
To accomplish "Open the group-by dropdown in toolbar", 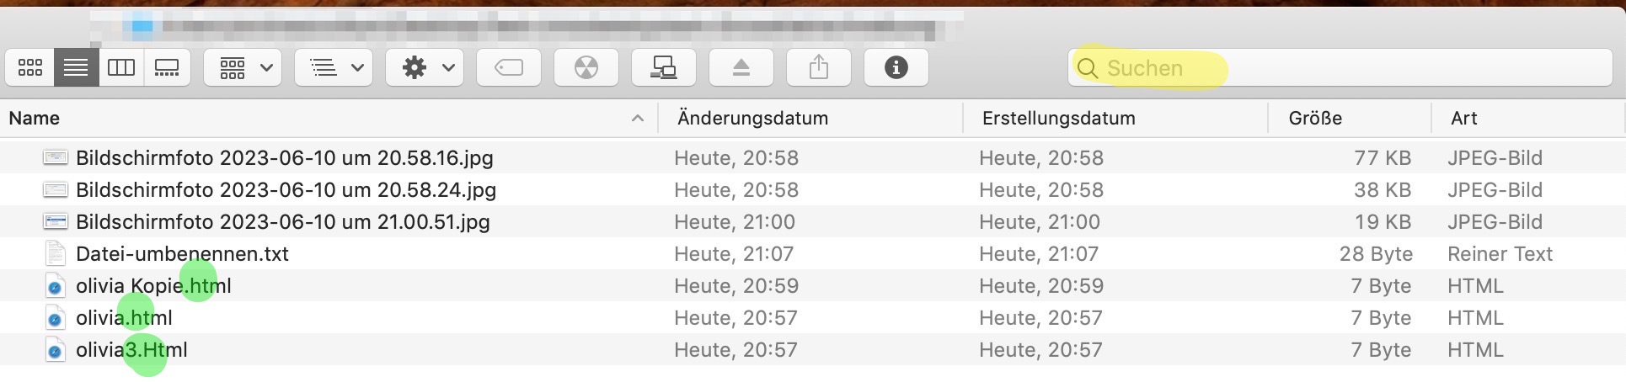I will [243, 67].
